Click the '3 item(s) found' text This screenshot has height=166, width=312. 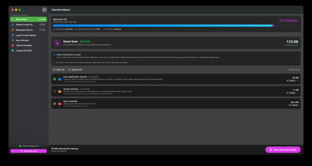click(294, 70)
